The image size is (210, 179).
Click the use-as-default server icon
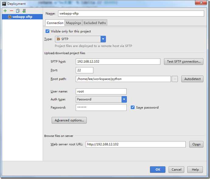[24, 11]
